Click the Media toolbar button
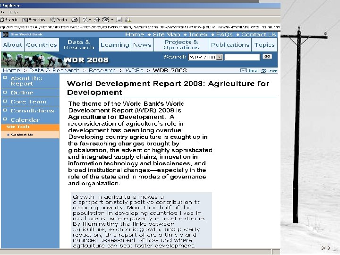This screenshot has height=255, width=340. (59, 20)
